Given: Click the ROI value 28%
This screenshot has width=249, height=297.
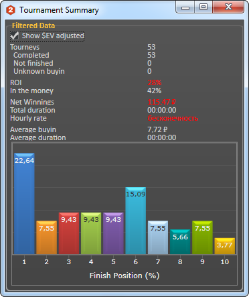Looking at the screenshot, I should pos(154,82).
